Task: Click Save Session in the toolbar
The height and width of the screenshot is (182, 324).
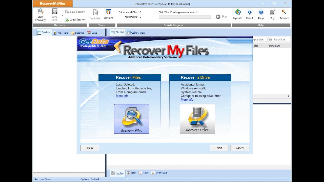Action: pos(75,12)
